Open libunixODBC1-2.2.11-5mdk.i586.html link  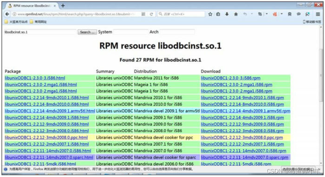point(40,164)
